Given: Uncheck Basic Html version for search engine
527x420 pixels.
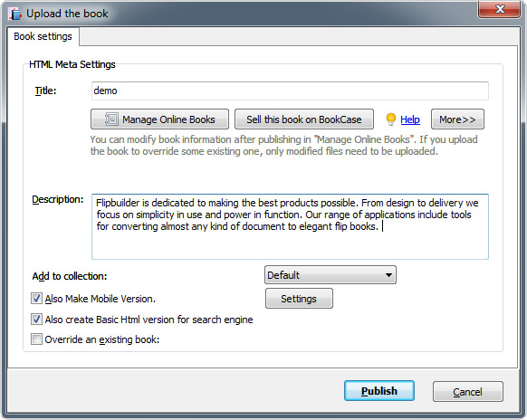Looking at the screenshot, I should pos(36,320).
